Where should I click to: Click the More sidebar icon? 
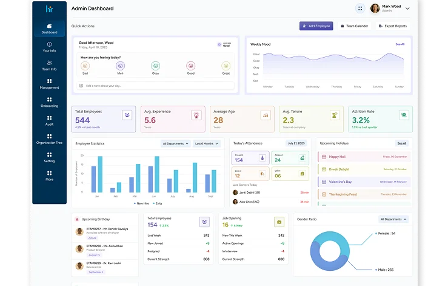[x=50, y=173]
